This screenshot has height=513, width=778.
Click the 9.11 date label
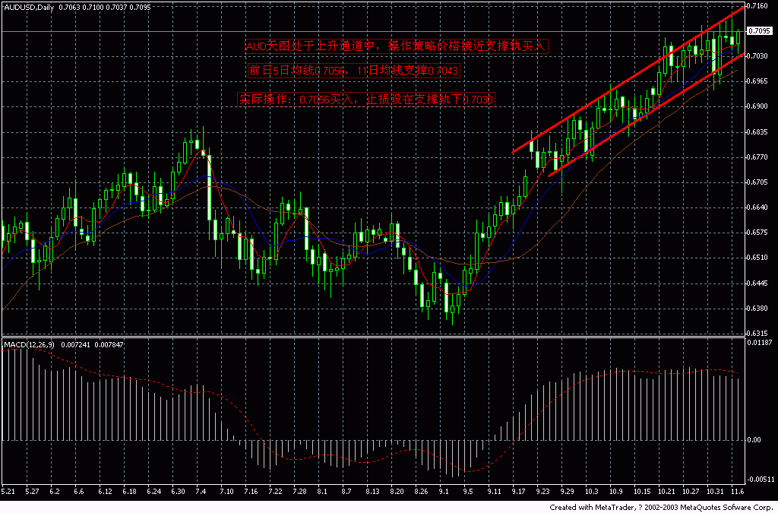click(x=494, y=491)
